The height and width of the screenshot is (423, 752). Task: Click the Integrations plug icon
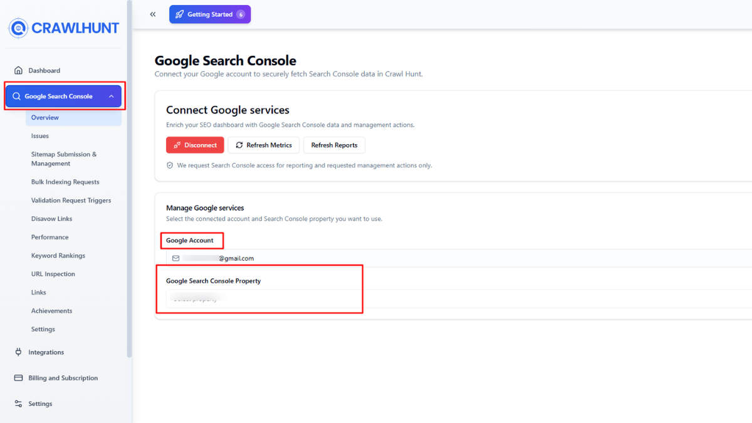(x=18, y=352)
